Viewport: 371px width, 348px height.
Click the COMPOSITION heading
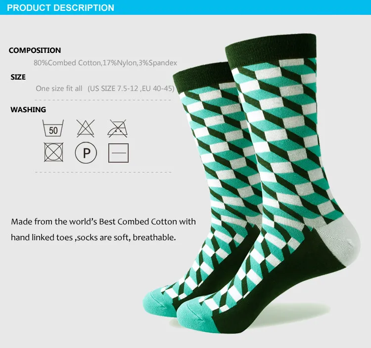point(35,50)
